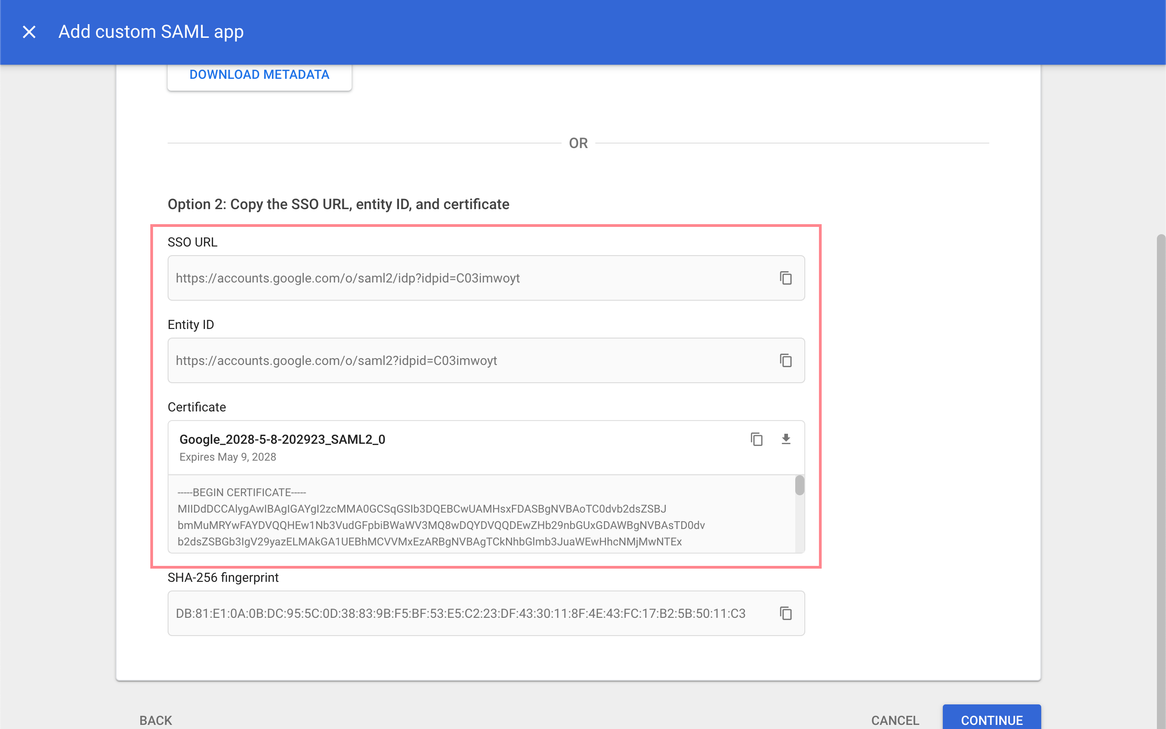Click CANCEL to abort setup

point(895,720)
